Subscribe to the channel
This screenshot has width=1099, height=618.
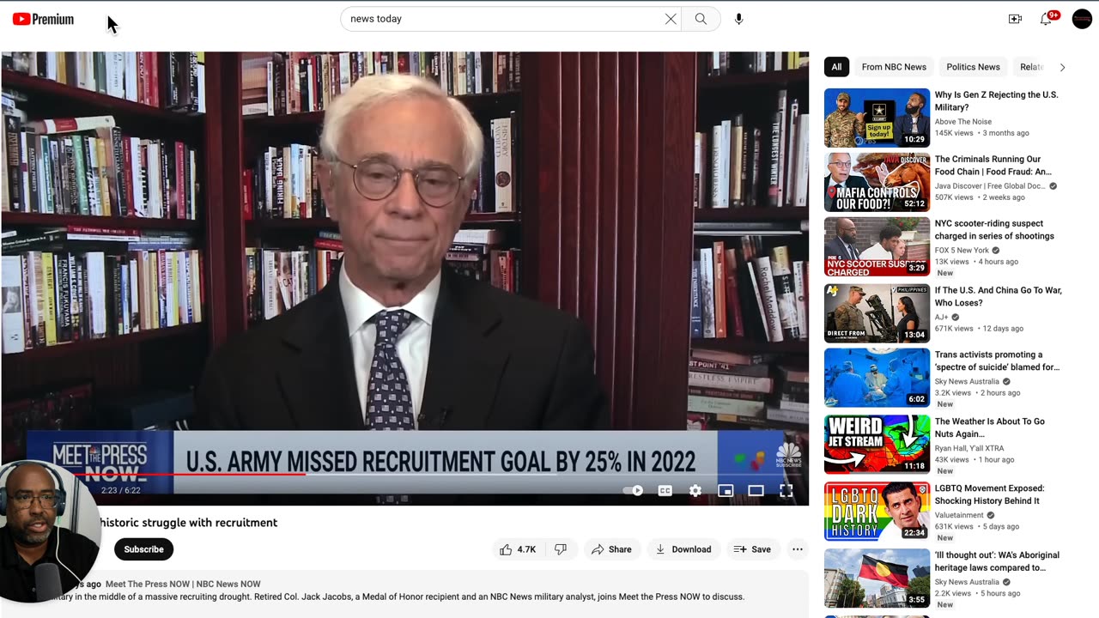(143, 549)
